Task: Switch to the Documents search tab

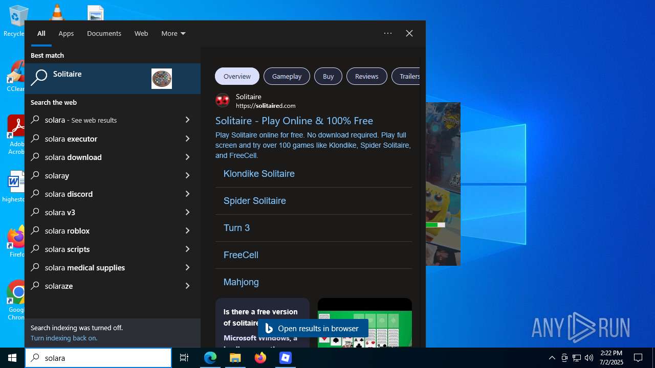Action: (104, 33)
